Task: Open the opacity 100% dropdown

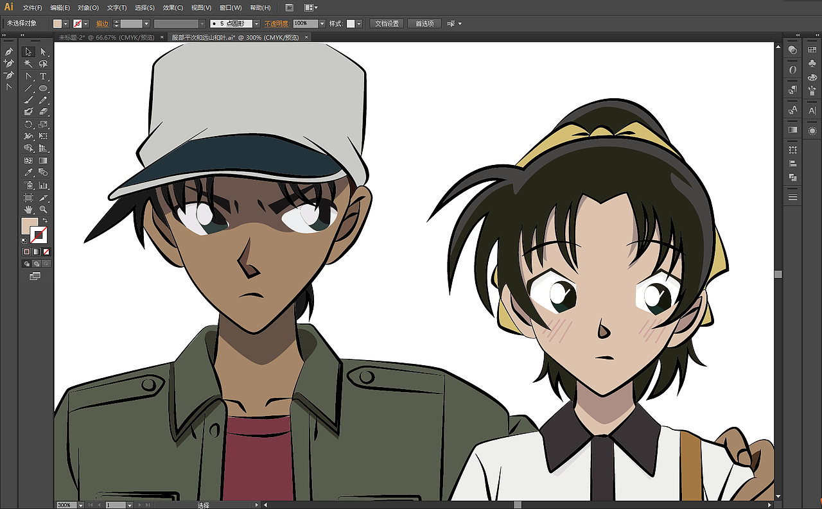Action: click(x=322, y=24)
